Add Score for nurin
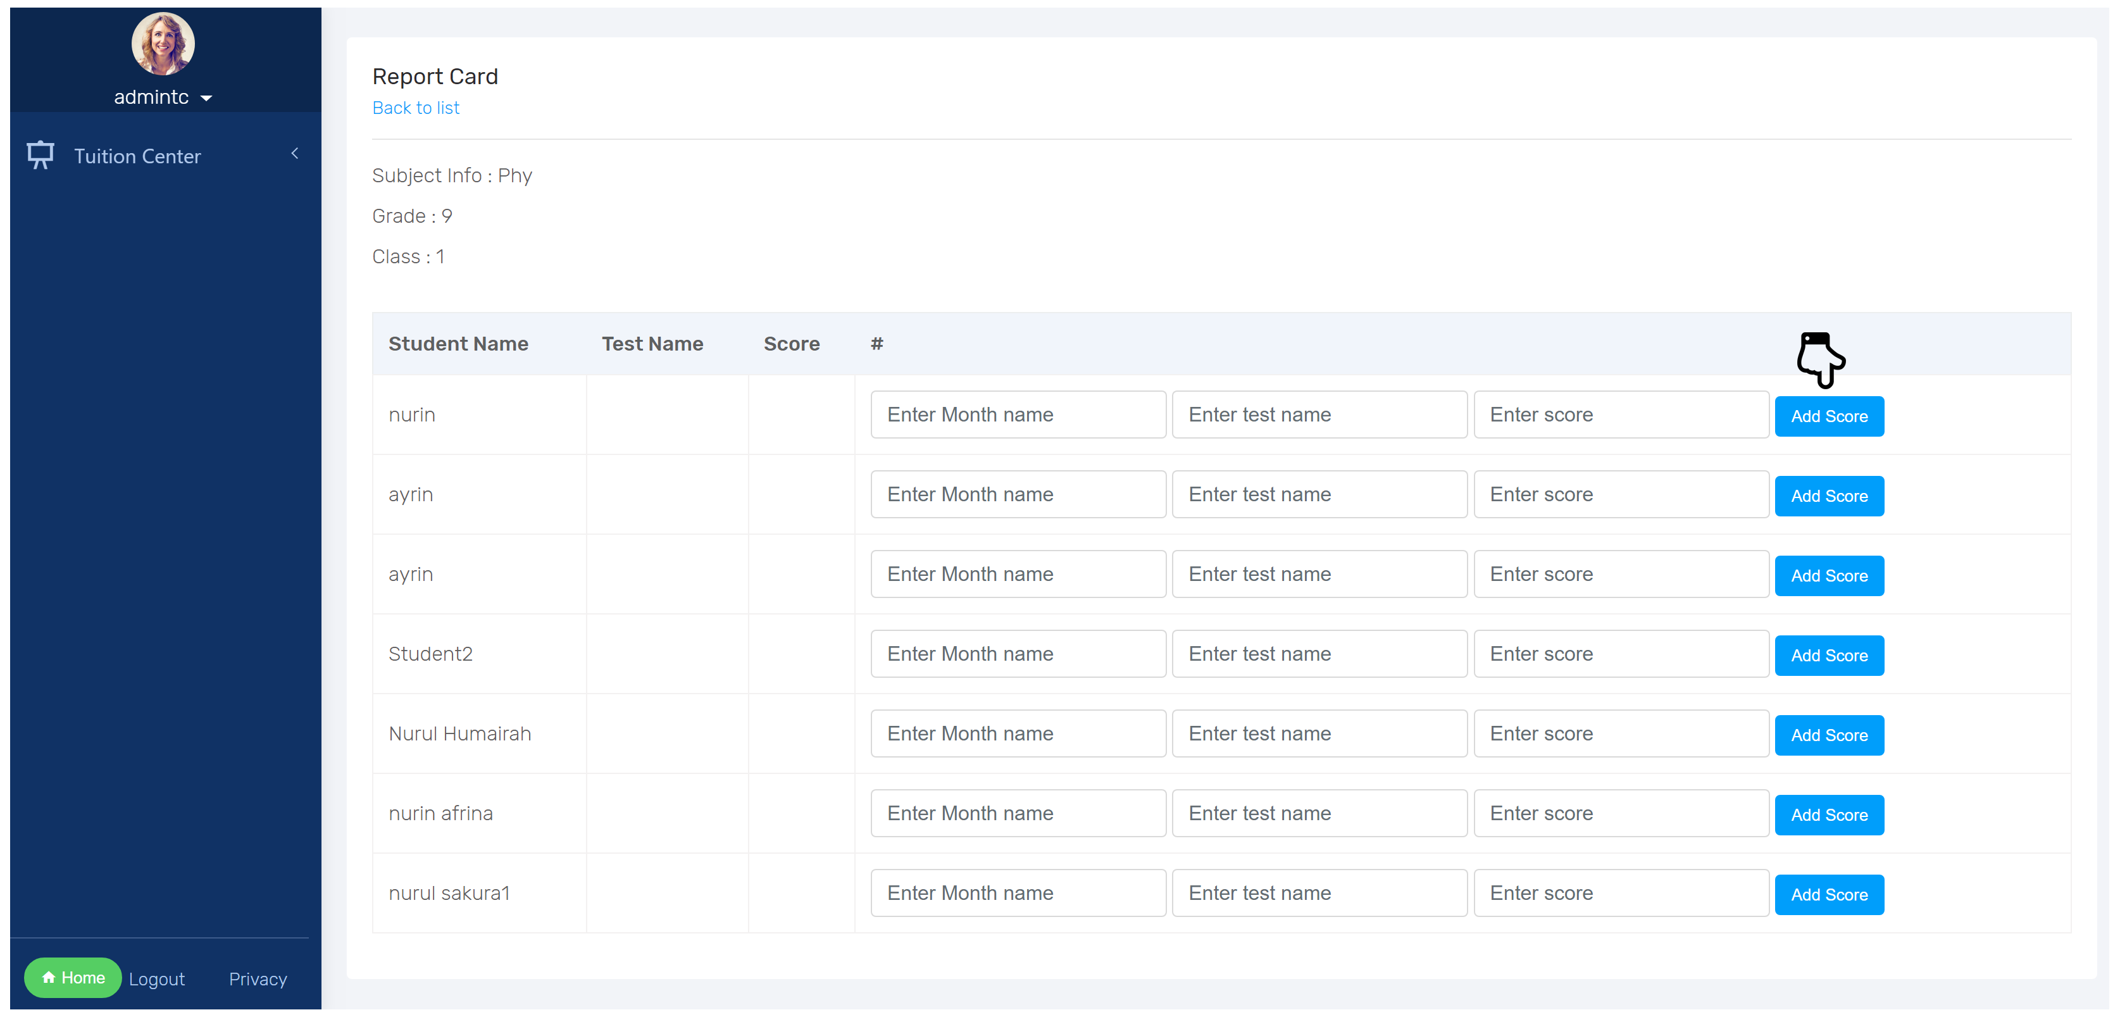 coord(1829,416)
